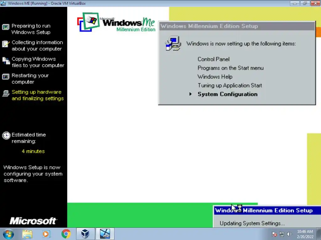The image size is (321, 240).
Task: Click 'Copying Windows files' step text
Action: tap(38, 62)
